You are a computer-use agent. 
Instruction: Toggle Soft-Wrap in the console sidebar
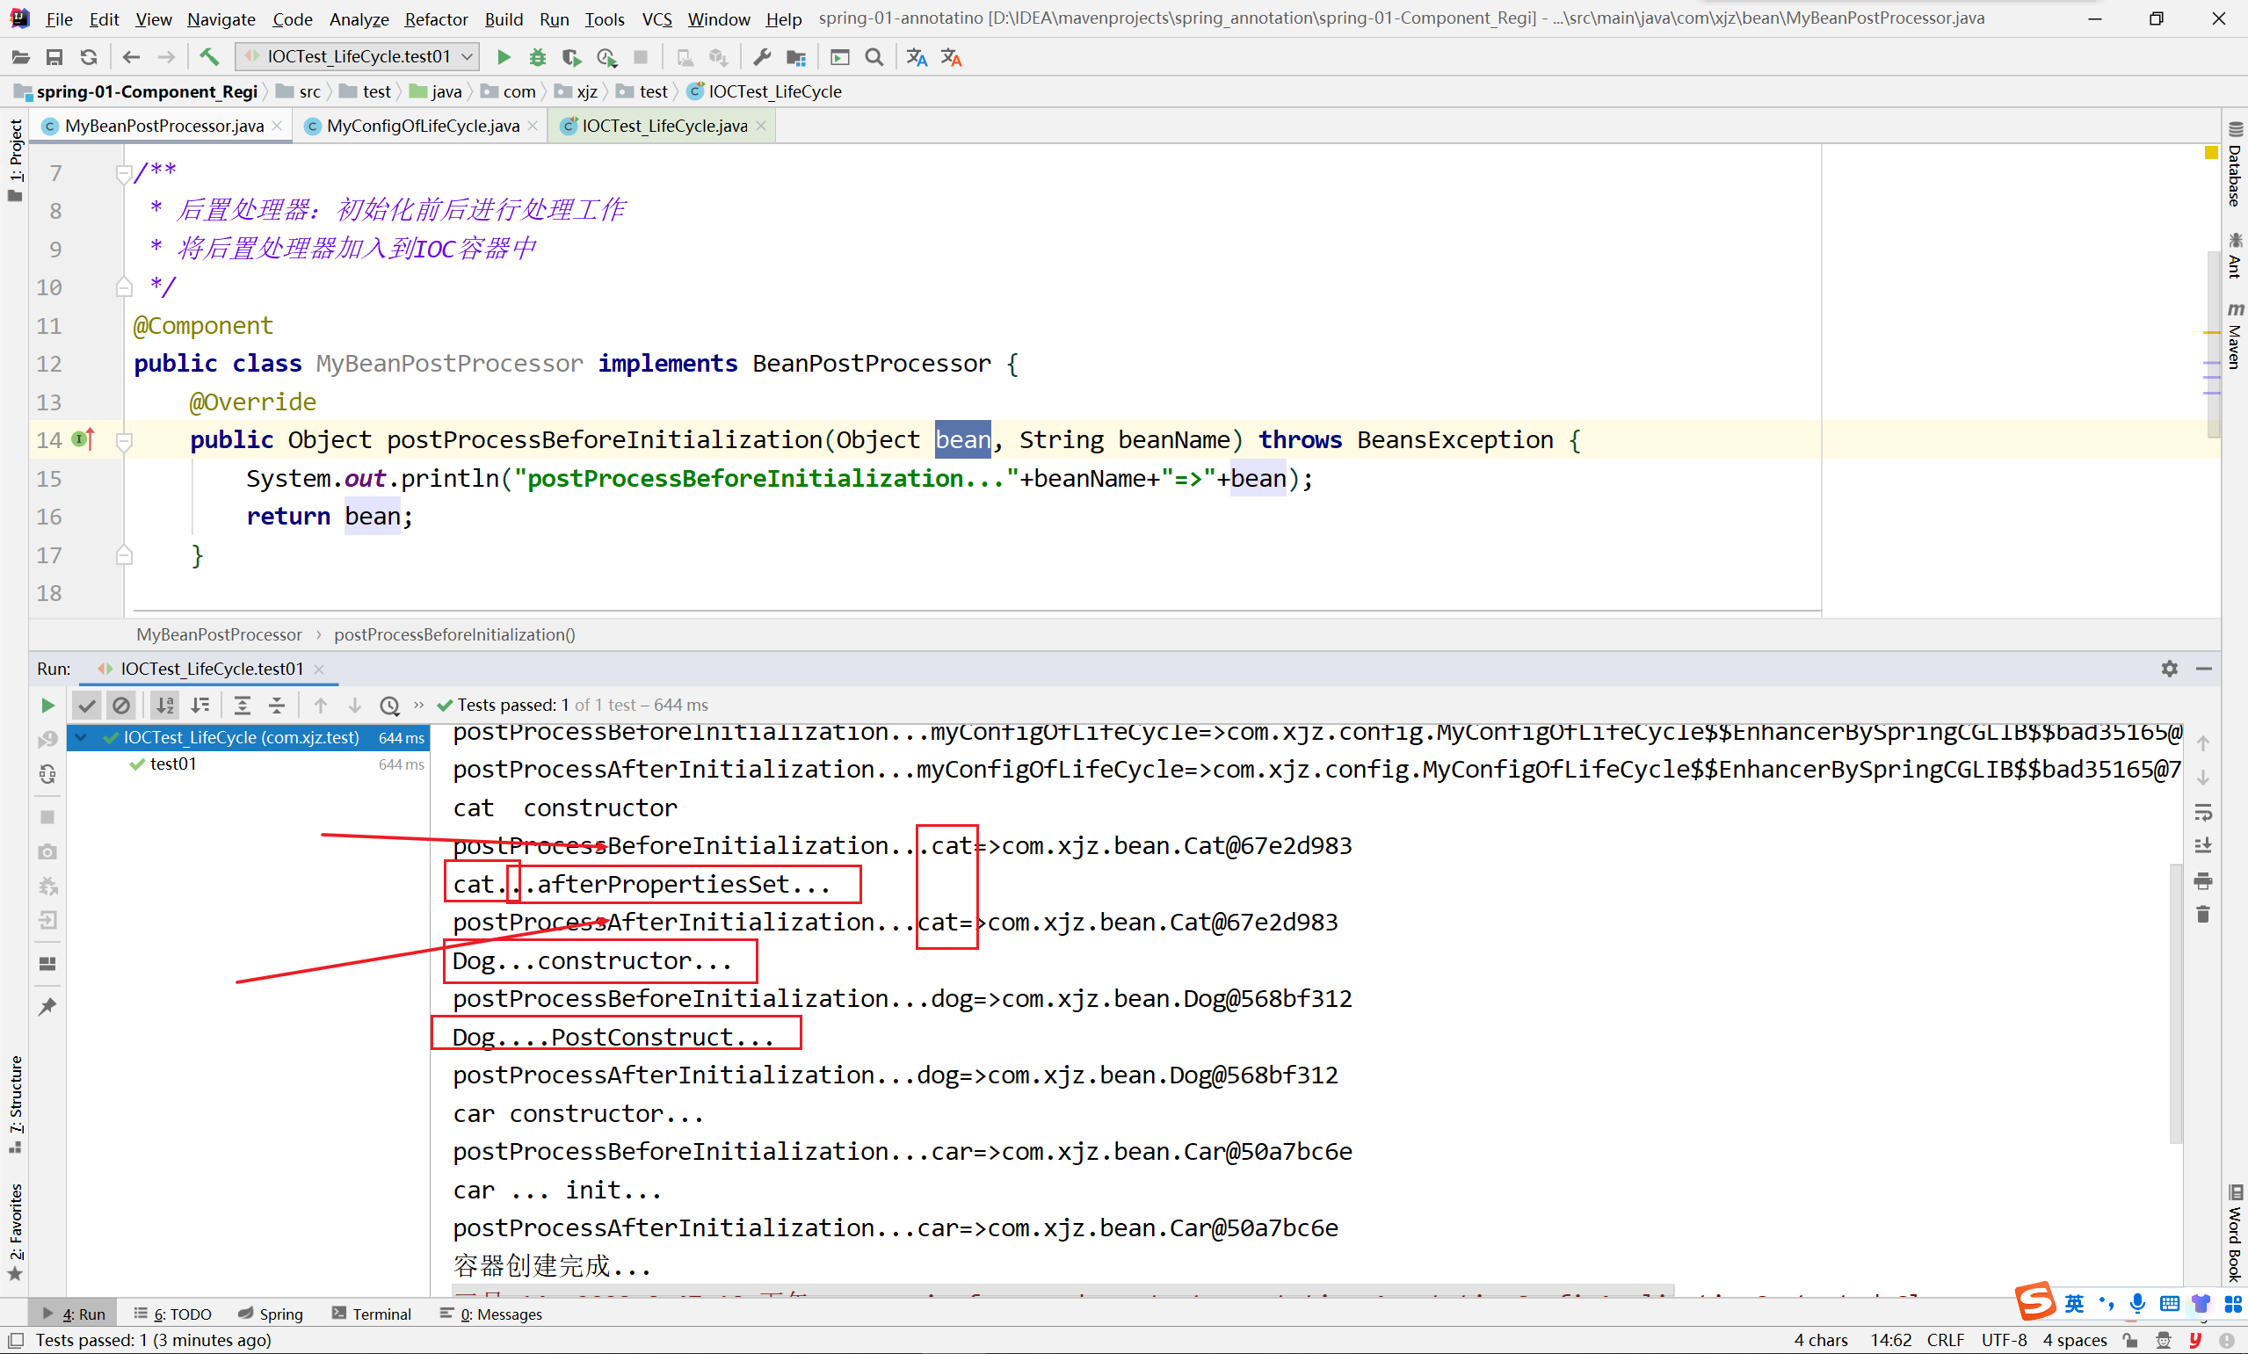[x=2203, y=812]
